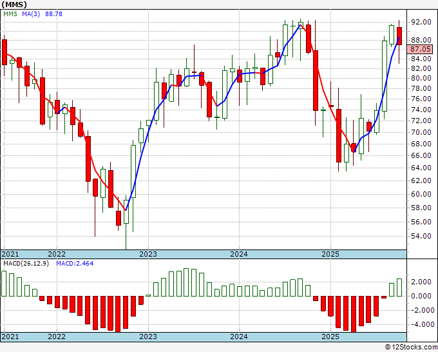This screenshot has width=438, height=352.
Task: Select 2023 on the price chart time axis
Action: tap(148, 254)
